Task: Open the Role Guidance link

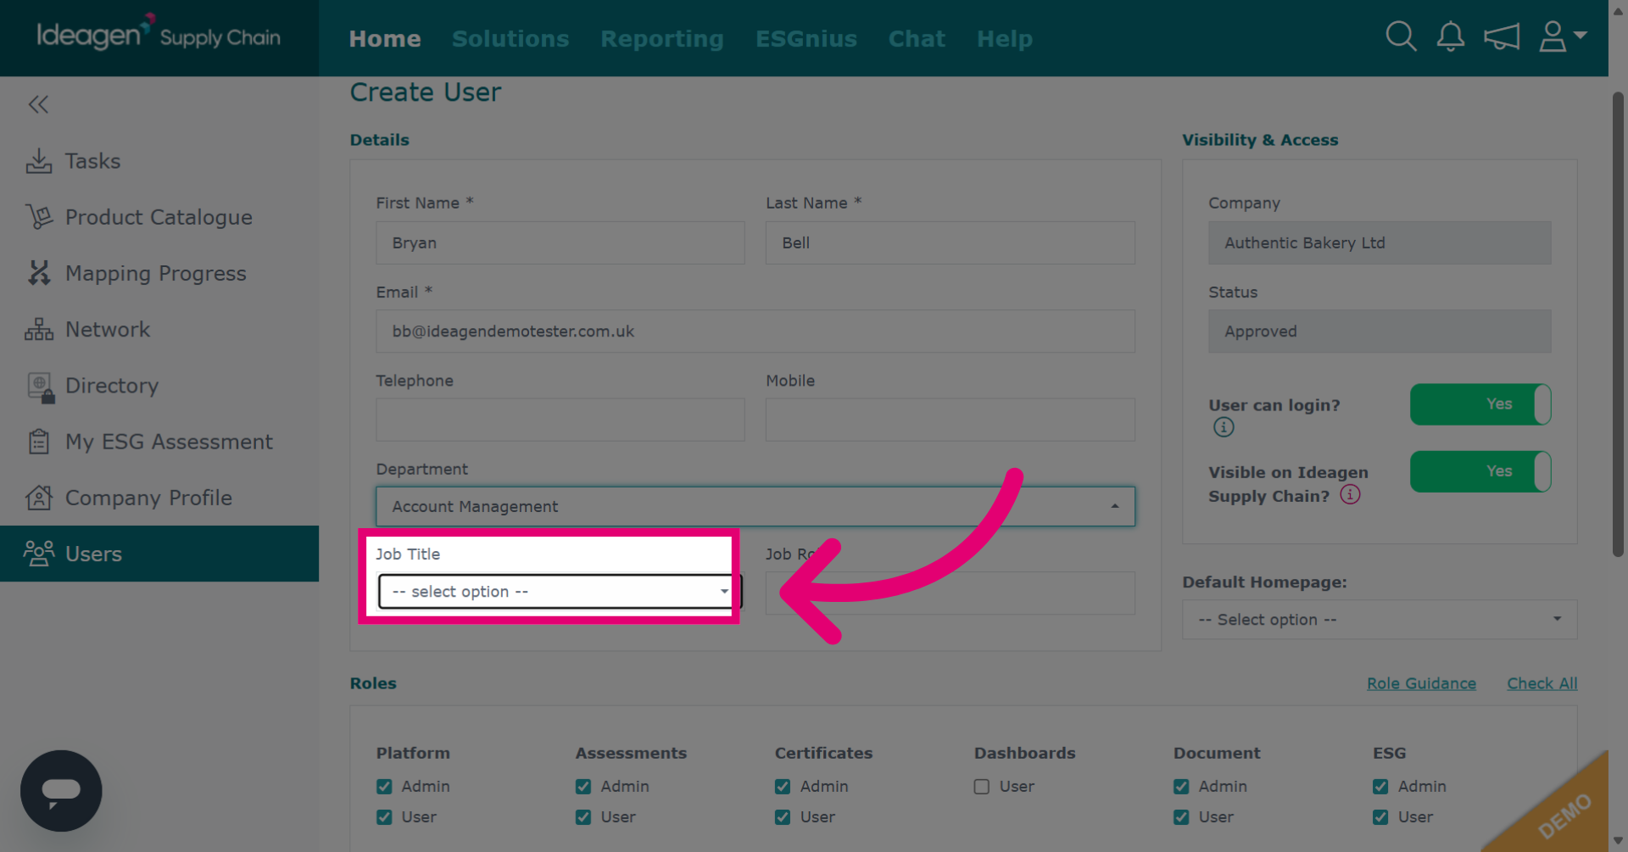Action: (1421, 683)
